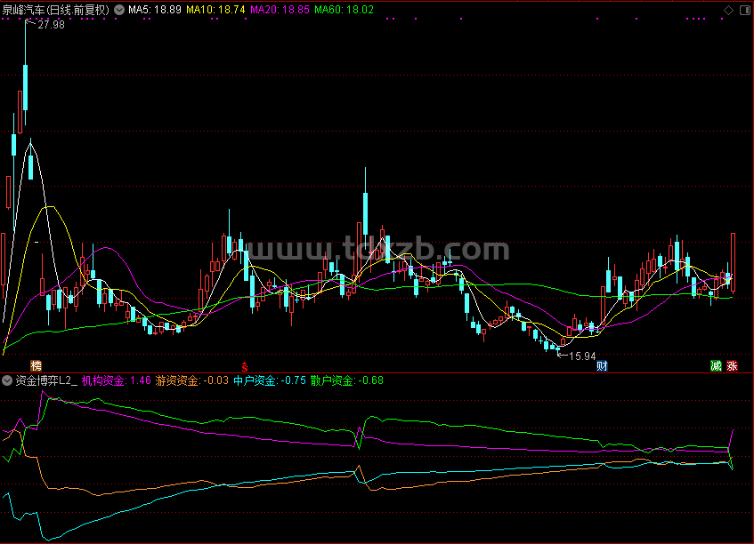Click the 27.98 high price label
This screenshot has height=544, width=754.
[x=51, y=25]
